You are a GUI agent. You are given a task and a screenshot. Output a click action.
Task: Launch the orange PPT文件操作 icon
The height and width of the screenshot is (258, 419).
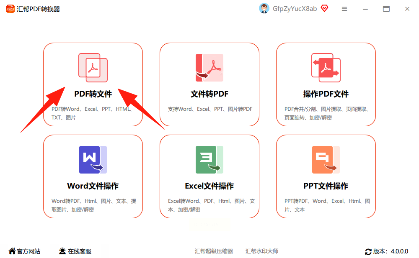pyautogui.click(x=326, y=160)
